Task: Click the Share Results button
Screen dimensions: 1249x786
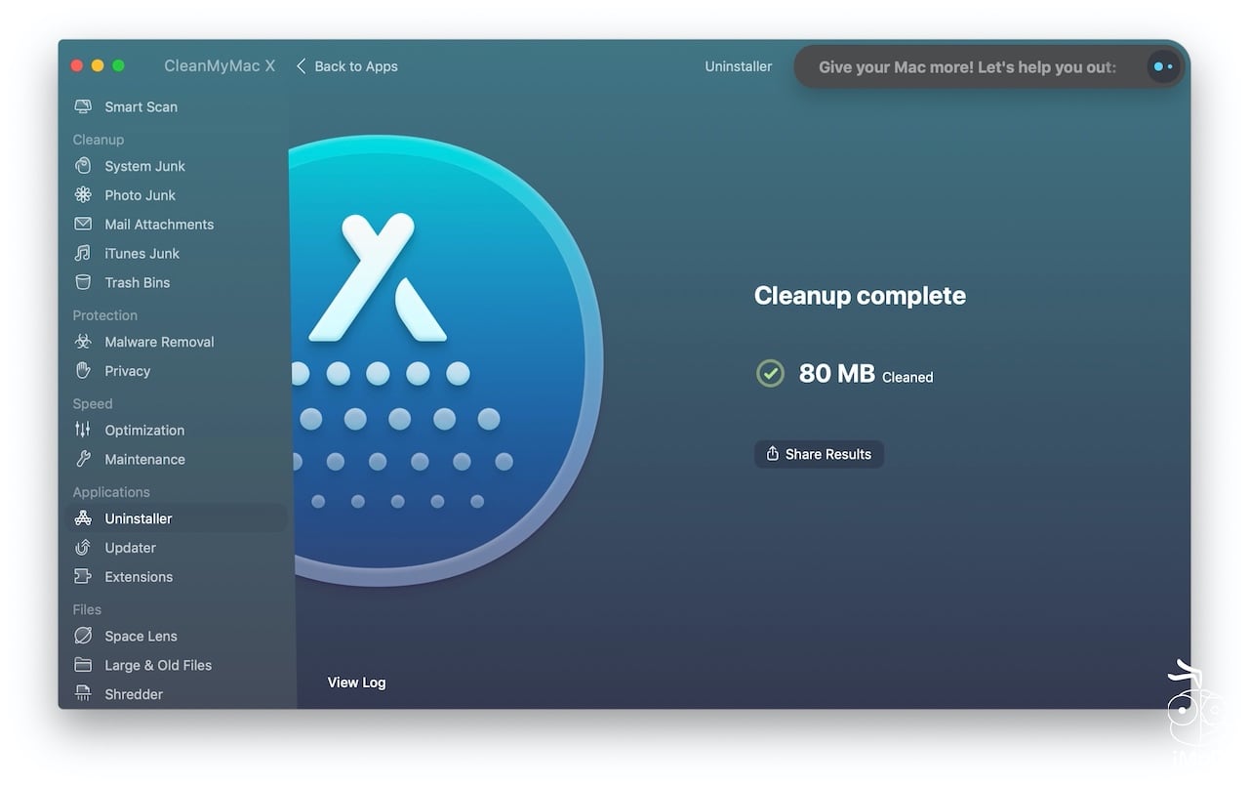Action: 819,454
